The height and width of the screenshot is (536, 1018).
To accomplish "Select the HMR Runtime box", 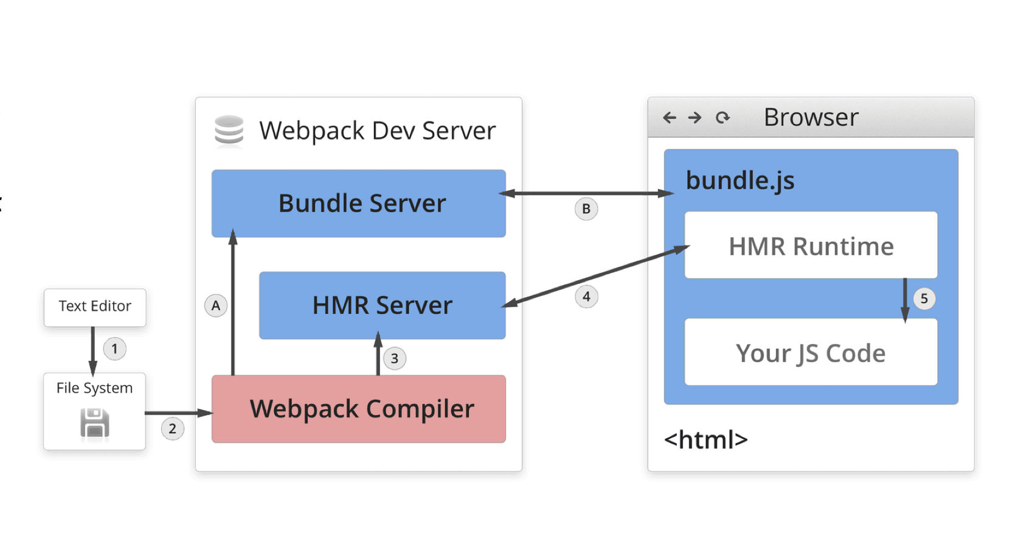I will [x=811, y=245].
